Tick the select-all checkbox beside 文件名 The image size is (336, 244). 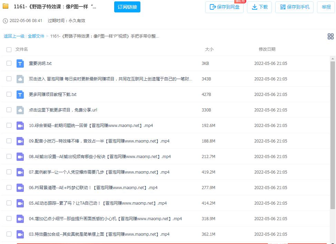[9, 50]
